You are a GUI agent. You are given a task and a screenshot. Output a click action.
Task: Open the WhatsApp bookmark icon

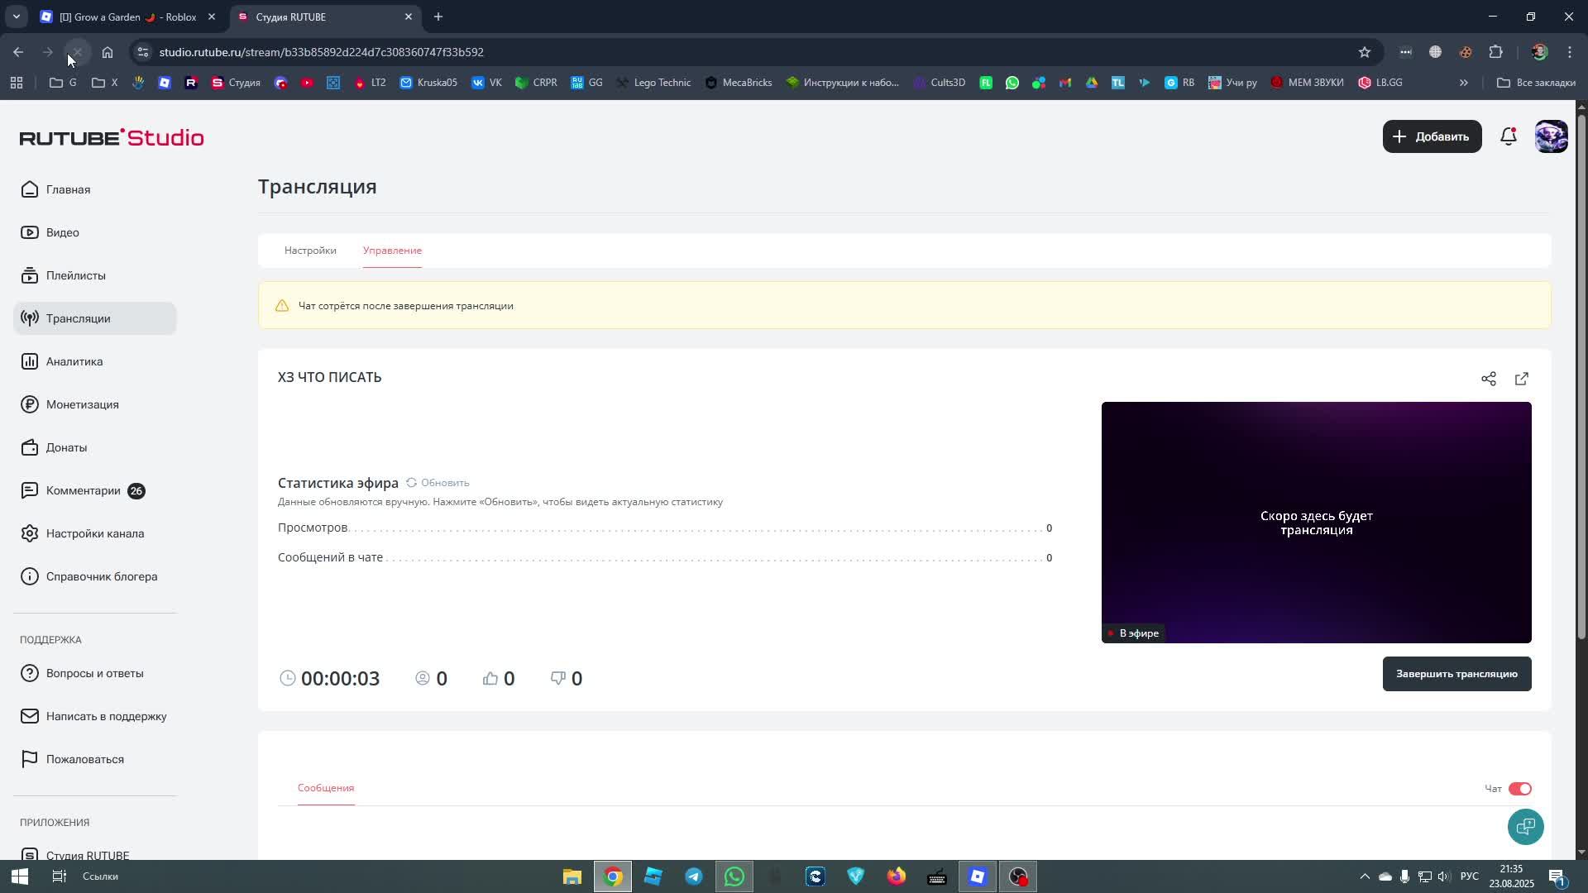[1012, 83]
